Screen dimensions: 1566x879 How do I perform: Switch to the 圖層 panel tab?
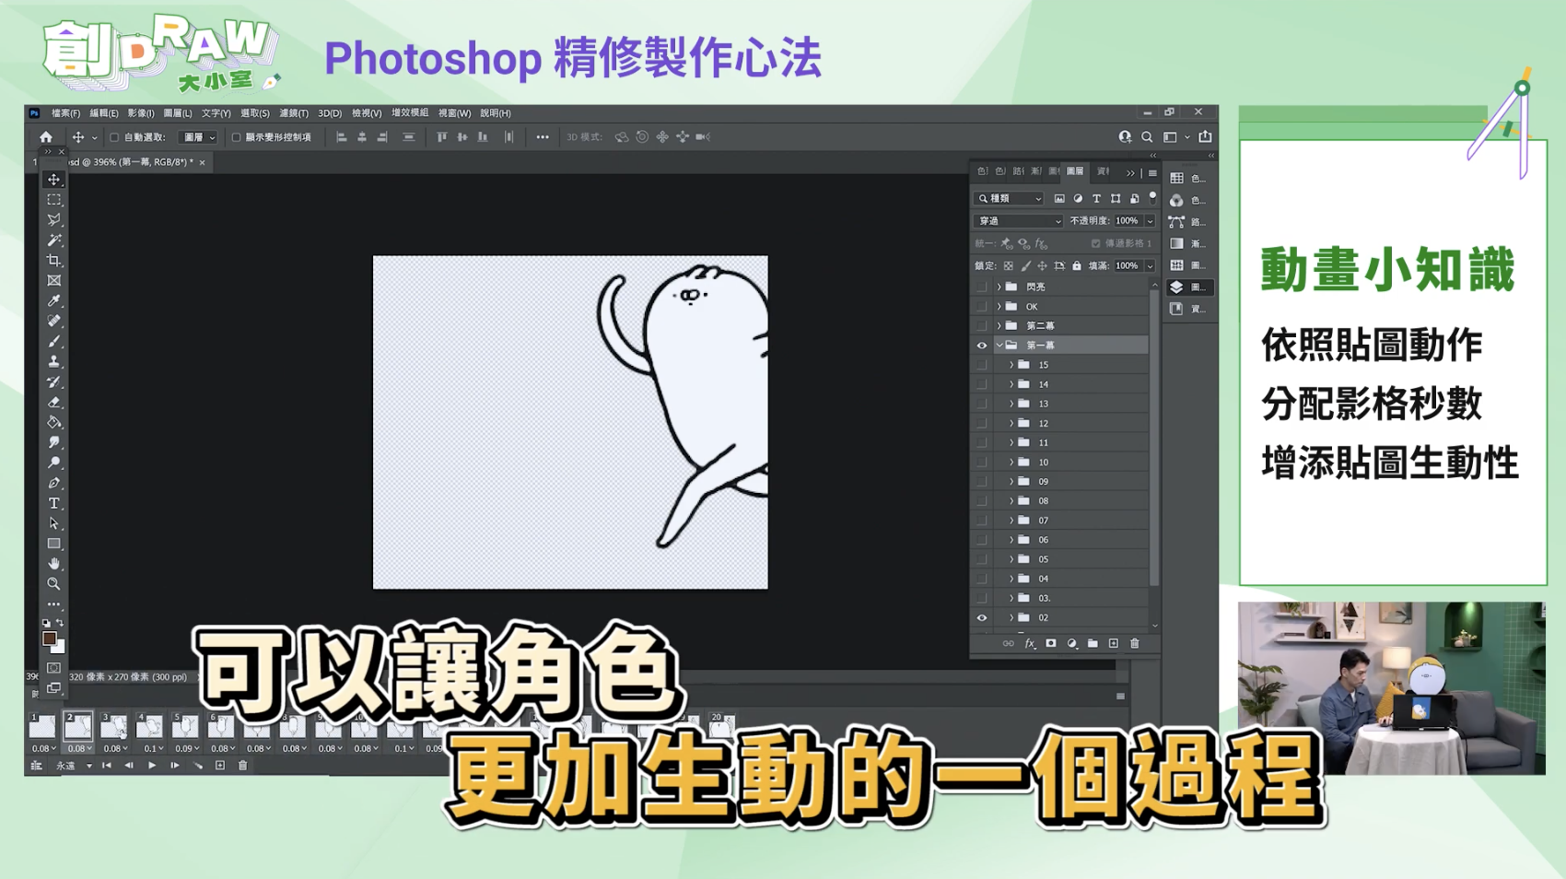[1075, 171]
